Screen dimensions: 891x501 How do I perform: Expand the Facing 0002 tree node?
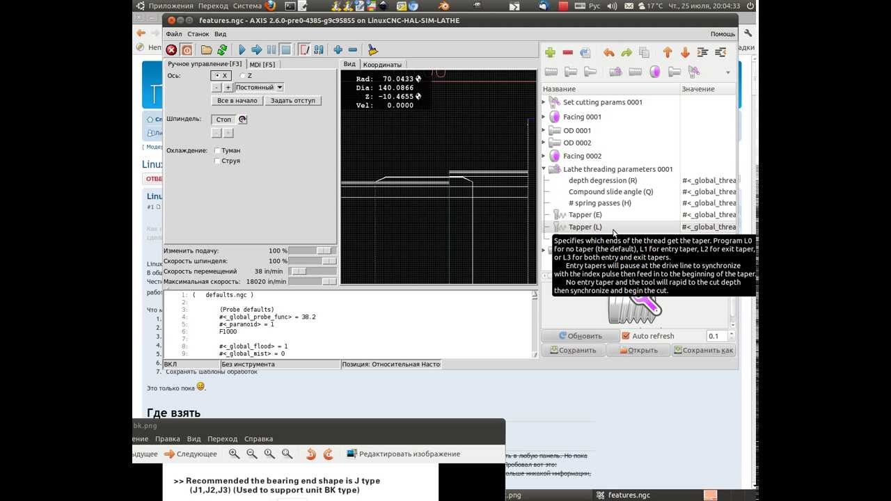click(x=544, y=156)
